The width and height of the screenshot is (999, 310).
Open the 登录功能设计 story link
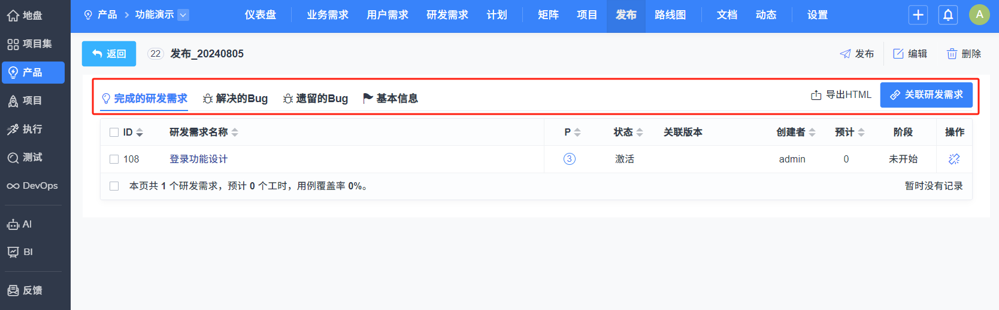(x=198, y=159)
